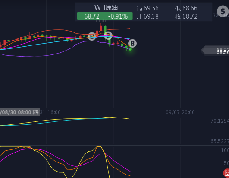The height and width of the screenshot is (178, 229).
Task: Select the faded marker near 71.37 peak
Action: click(92, 36)
